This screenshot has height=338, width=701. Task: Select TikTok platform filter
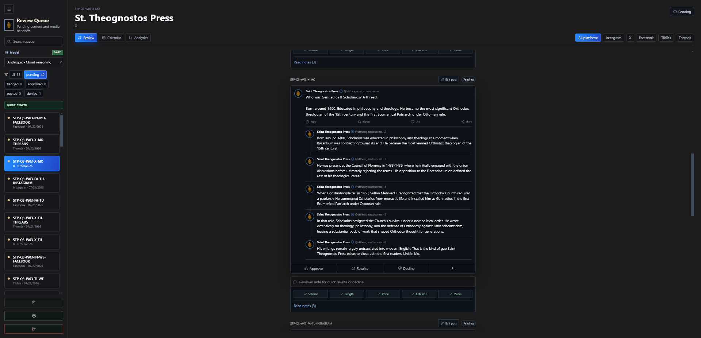click(666, 38)
